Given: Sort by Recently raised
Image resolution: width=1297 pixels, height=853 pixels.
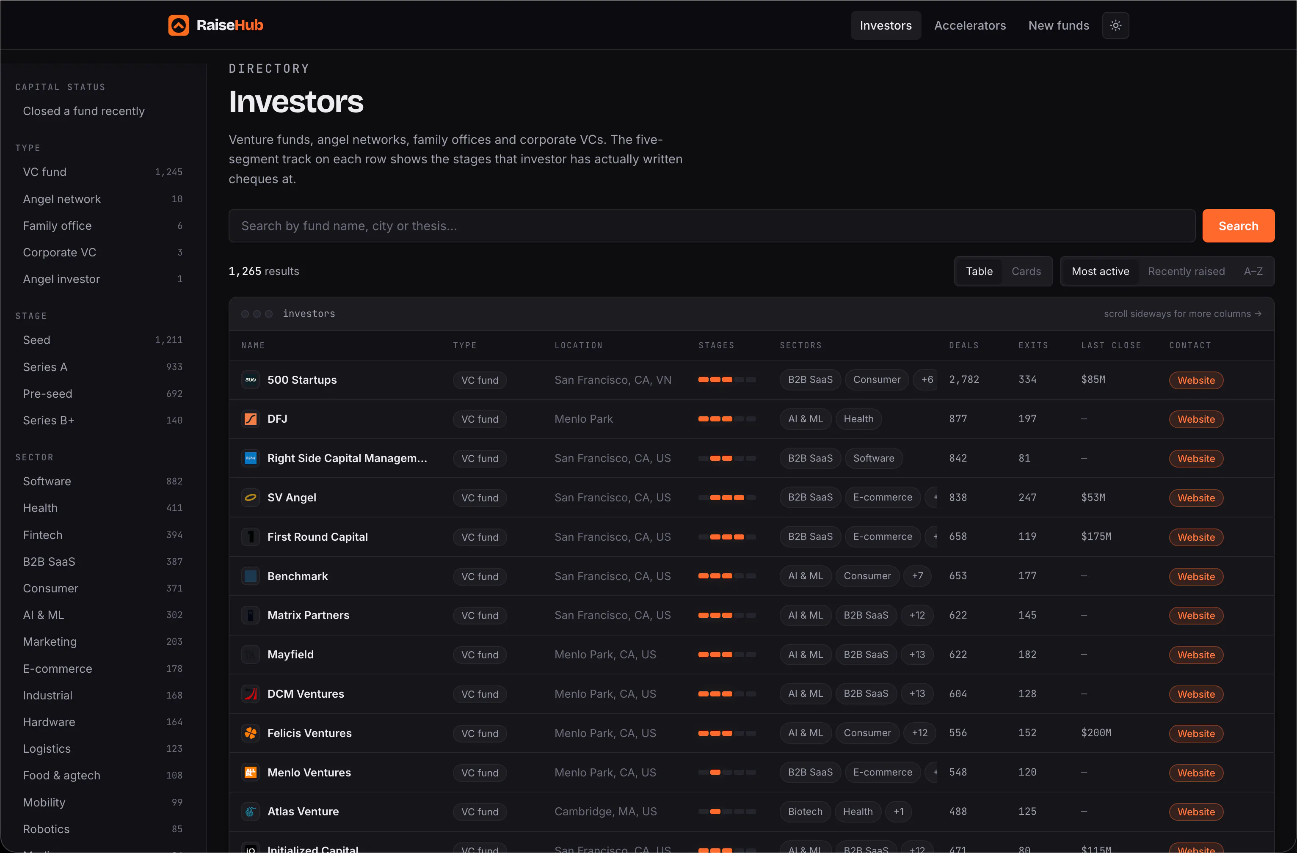Looking at the screenshot, I should [x=1187, y=271].
